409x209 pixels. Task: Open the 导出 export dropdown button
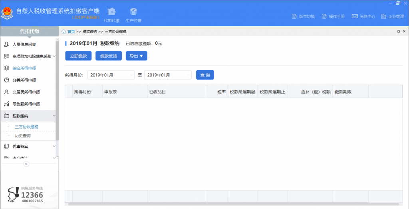(x=137, y=56)
